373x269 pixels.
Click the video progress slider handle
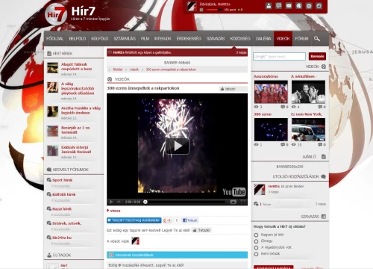(145, 202)
